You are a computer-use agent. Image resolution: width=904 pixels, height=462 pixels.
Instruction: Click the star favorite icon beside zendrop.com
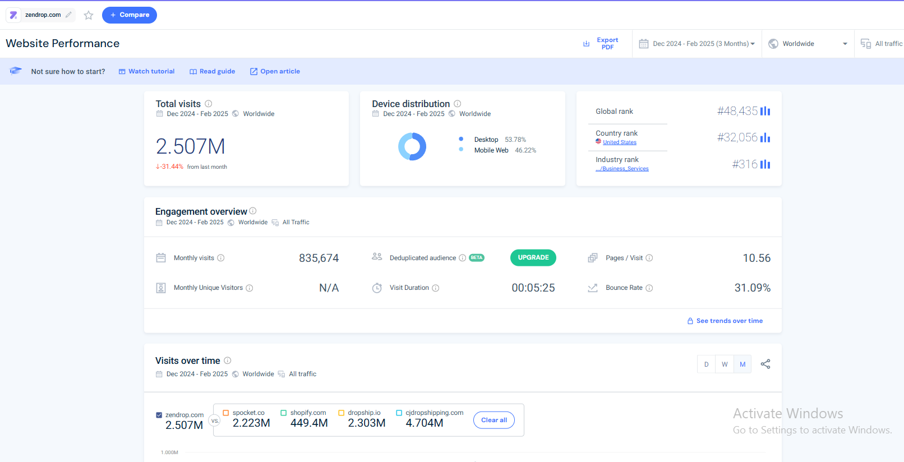click(89, 15)
